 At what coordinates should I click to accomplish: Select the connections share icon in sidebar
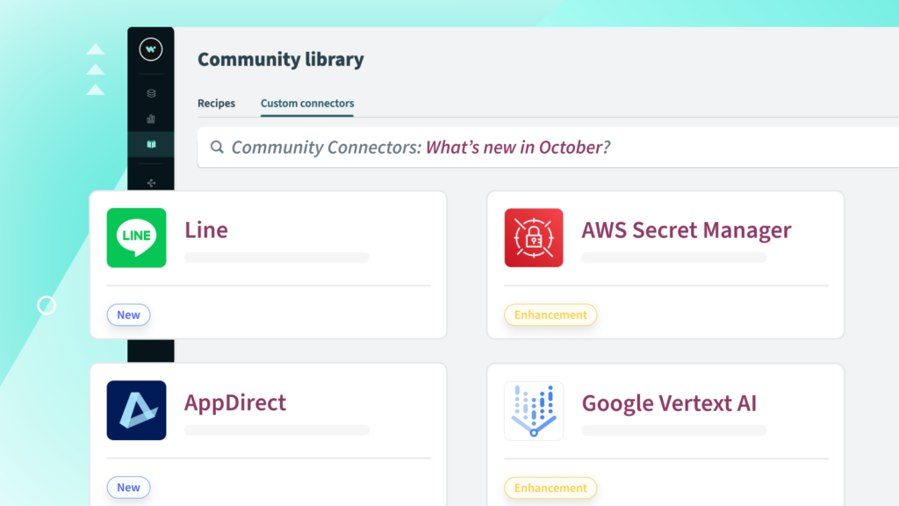(150, 183)
